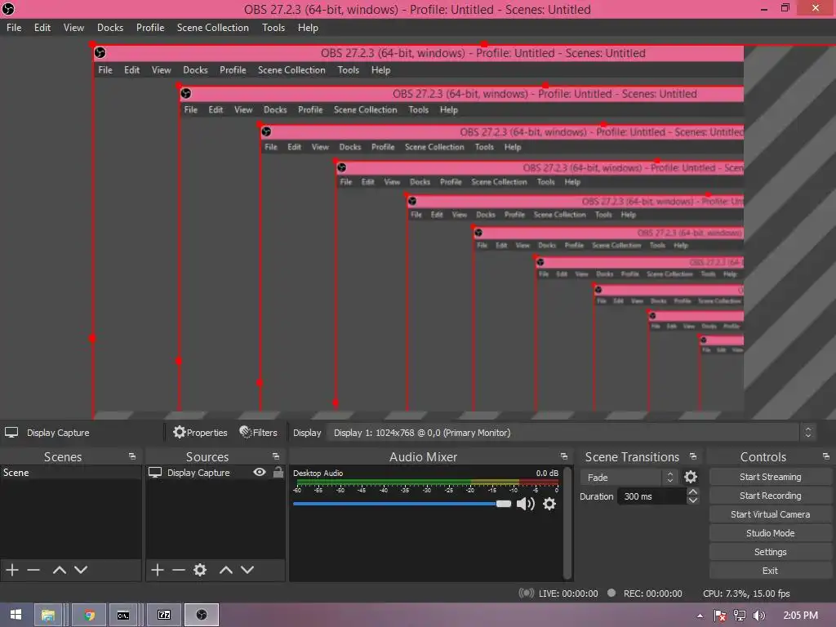
Task: Click the Action Center flag icon
Action: click(x=720, y=616)
